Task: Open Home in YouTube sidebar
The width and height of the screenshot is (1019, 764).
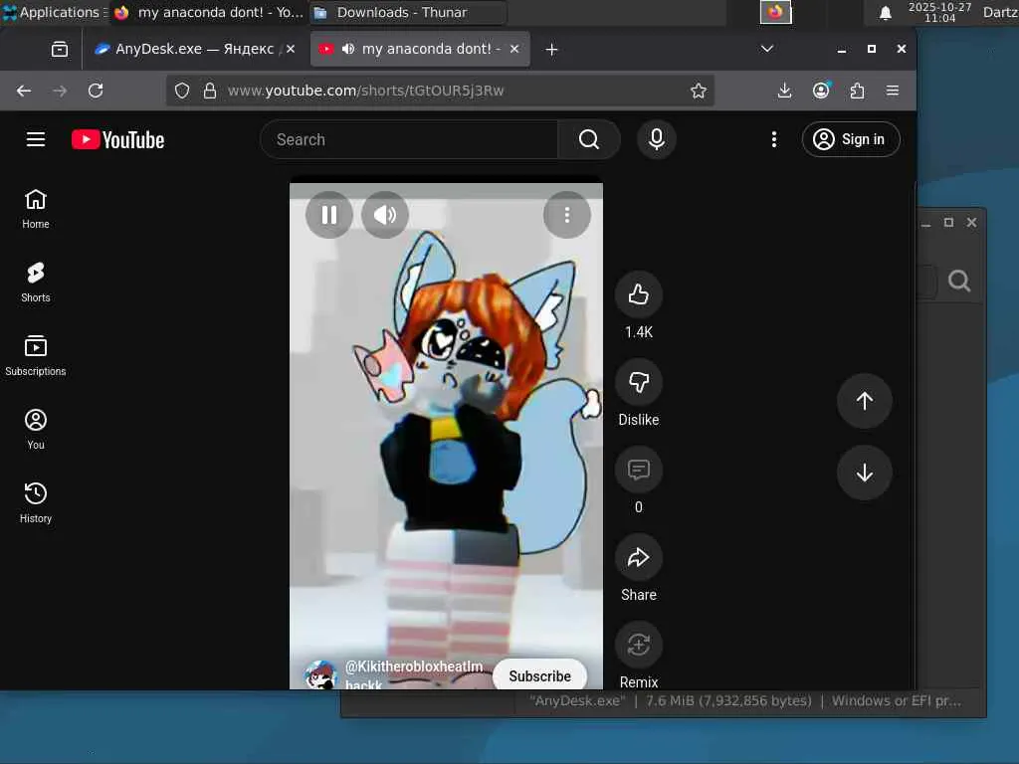Action: tap(36, 209)
